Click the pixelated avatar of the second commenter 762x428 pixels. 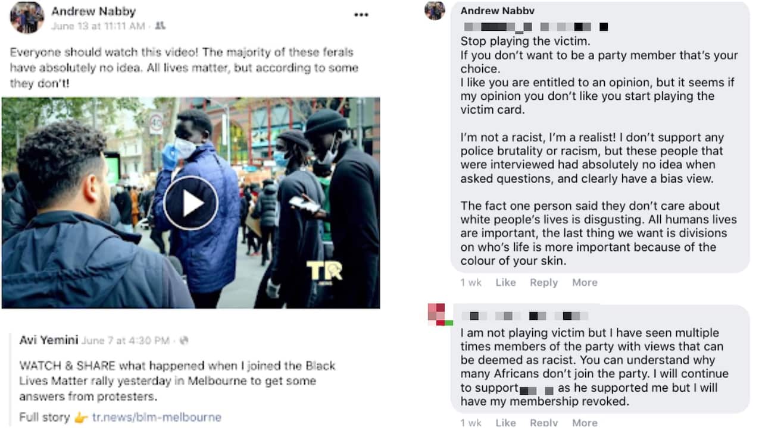tap(439, 314)
